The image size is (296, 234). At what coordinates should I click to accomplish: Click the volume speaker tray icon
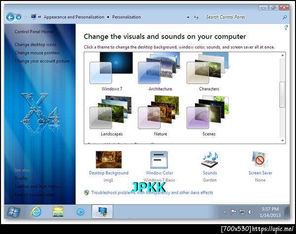tap(251, 212)
